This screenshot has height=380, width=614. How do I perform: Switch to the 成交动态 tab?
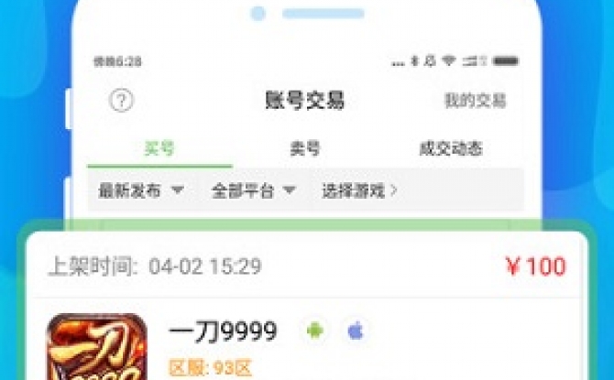[x=451, y=148]
